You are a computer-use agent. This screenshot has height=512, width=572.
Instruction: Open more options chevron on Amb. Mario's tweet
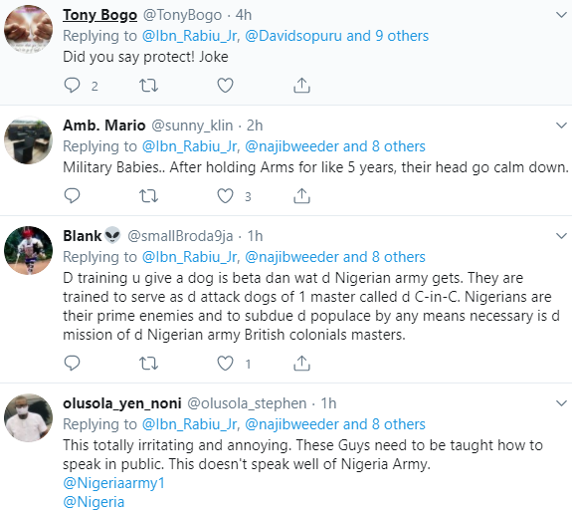561,126
